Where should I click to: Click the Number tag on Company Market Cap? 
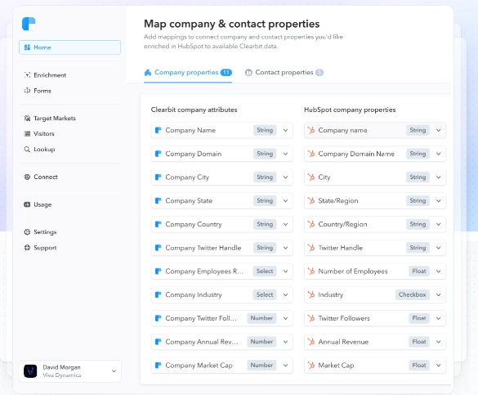point(261,365)
